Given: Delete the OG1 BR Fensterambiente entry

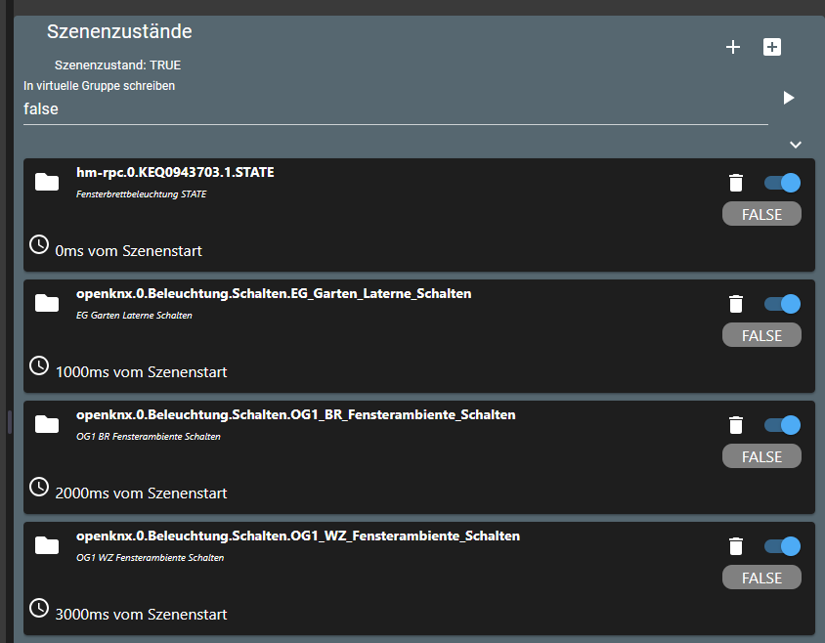Looking at the screenshot, I should pos(736,425).
